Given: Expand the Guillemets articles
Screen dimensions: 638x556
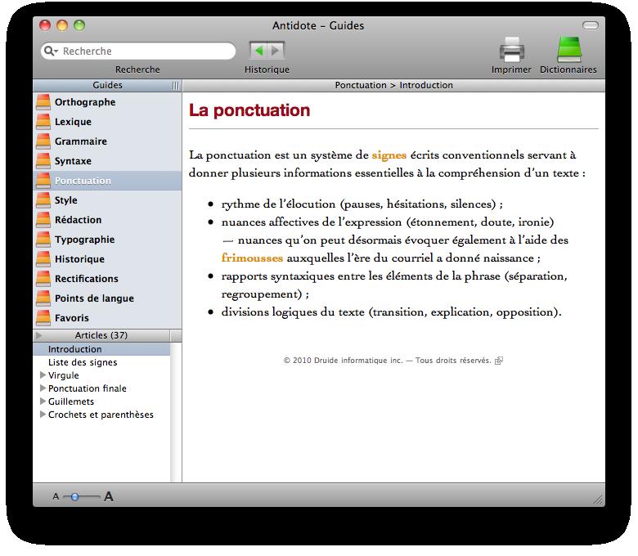Looking at the screenshot, I should (43, 401).
